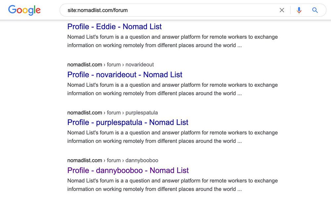Click the 'forum › novarideout' breadcrumb path
Image resolution: width=331 pixels, height=198 pixels.
coord(130,65)
